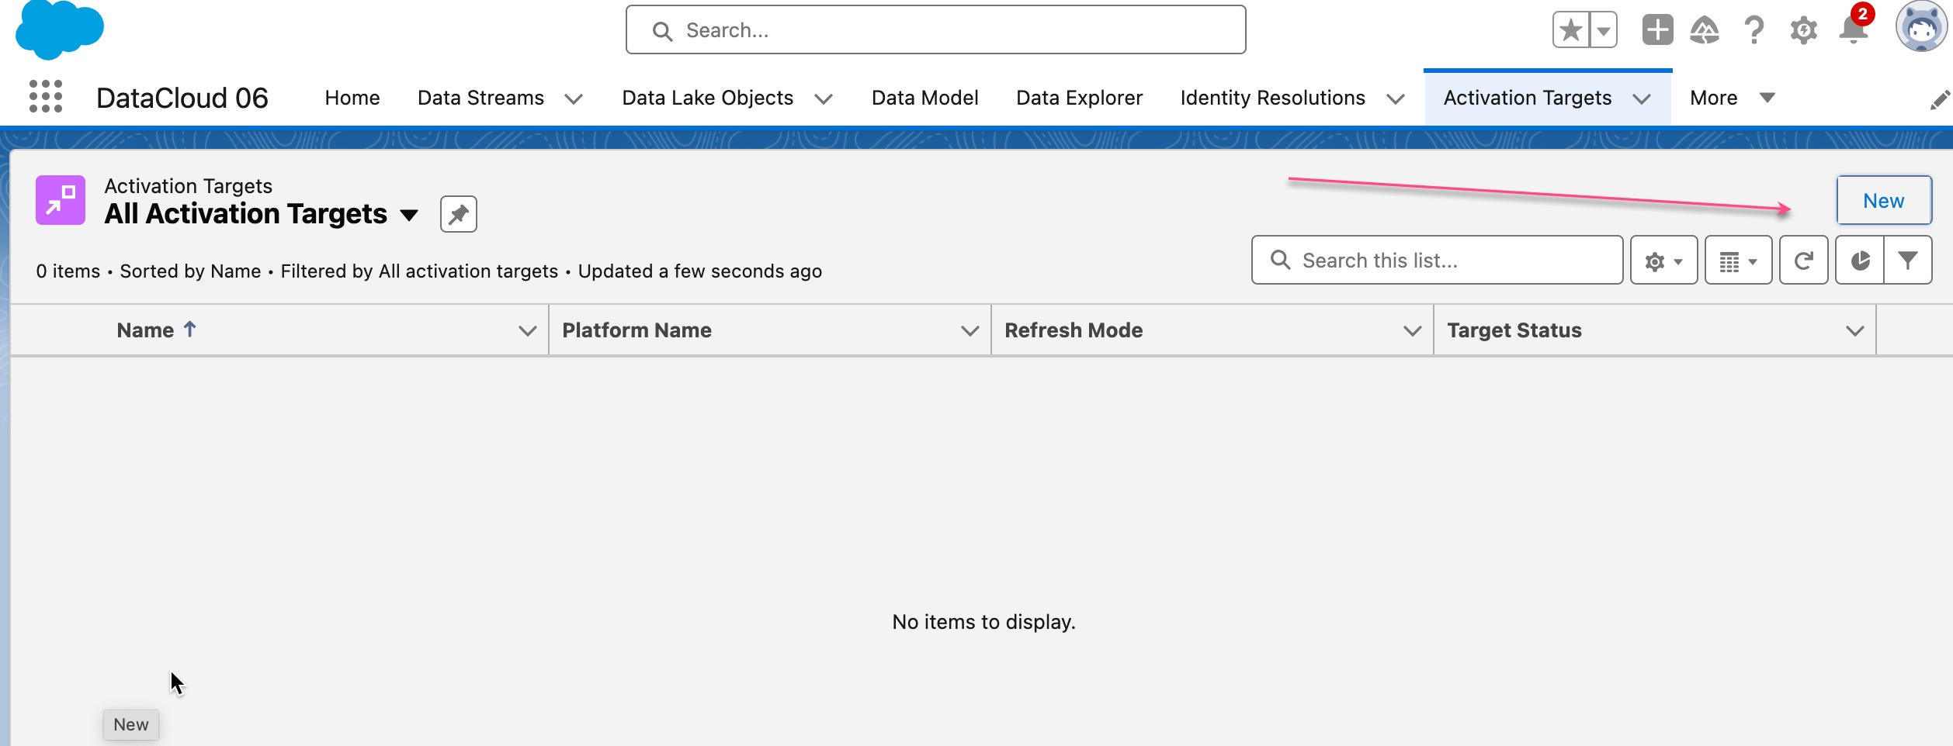
Task: Open the App Launcher grid icon
Action: point(46,97)
